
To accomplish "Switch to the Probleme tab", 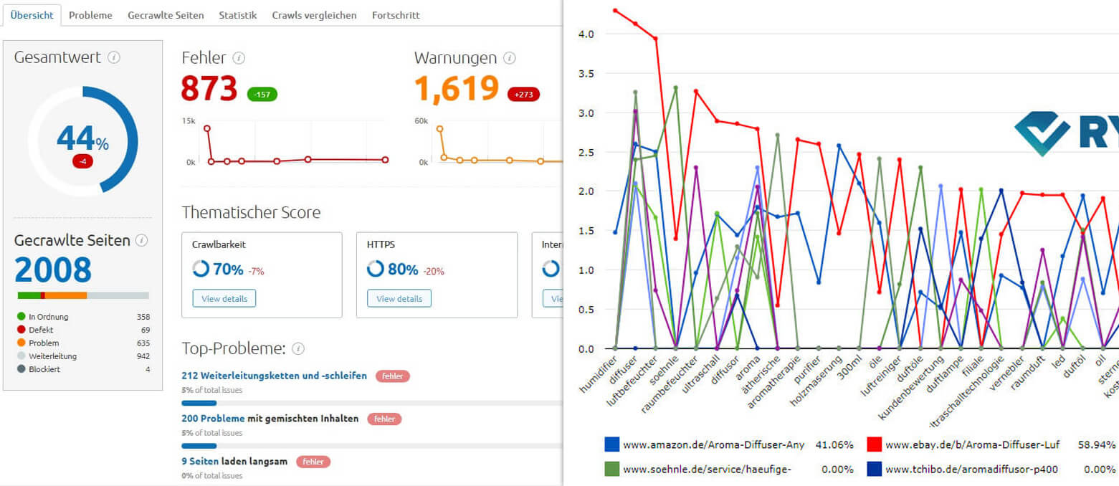I will (90, 15).
